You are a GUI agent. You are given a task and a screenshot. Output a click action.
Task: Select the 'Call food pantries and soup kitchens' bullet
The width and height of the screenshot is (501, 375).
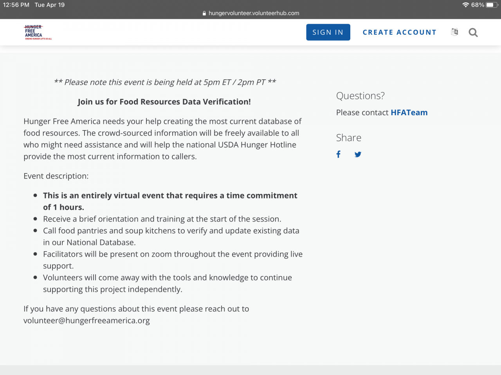[171, 236]
